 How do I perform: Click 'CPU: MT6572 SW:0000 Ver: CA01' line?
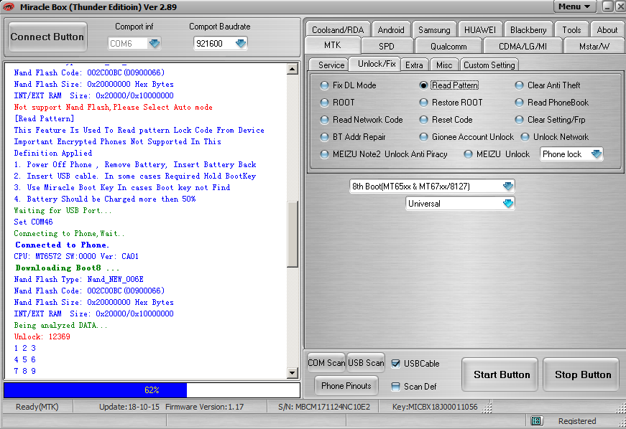76,256
